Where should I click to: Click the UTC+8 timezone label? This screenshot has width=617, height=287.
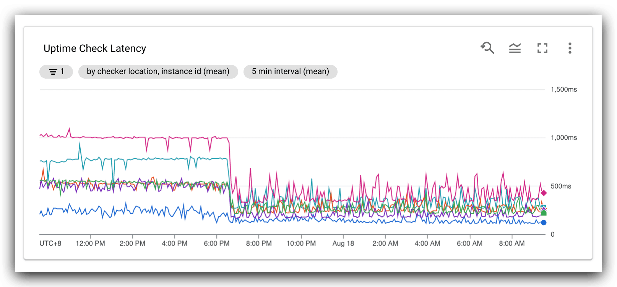50,243
